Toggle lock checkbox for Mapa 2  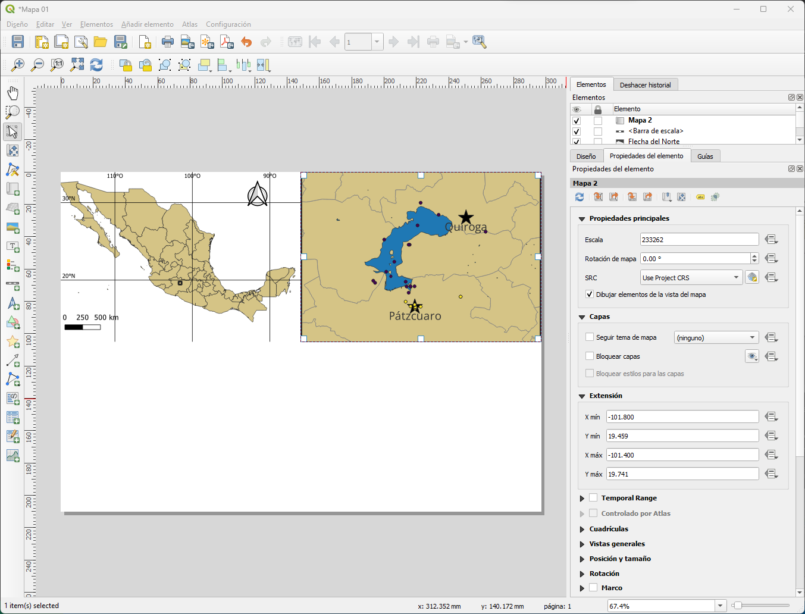tap(598, 121)
